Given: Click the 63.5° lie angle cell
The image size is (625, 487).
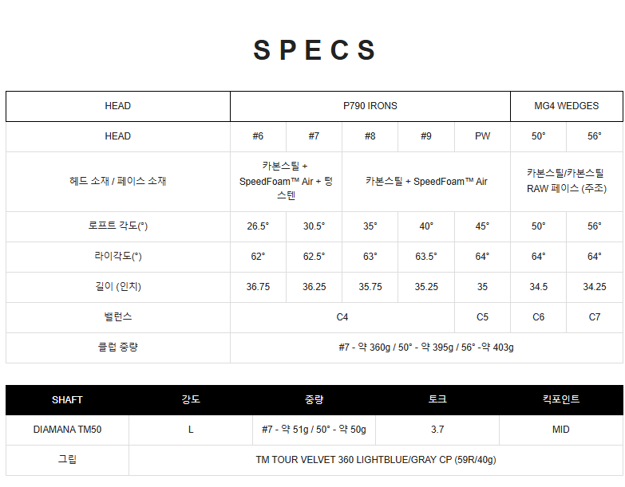Looking at the screenshot, I should tap(426, 257).
